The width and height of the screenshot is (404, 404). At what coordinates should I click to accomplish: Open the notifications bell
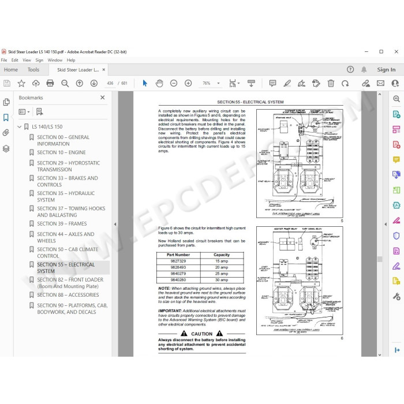(x=364, y=69)
